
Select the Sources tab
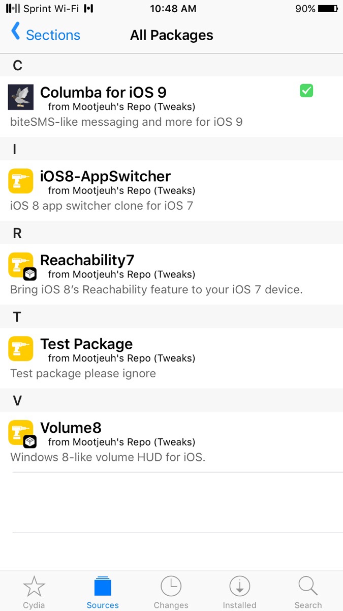pos(103,592)
